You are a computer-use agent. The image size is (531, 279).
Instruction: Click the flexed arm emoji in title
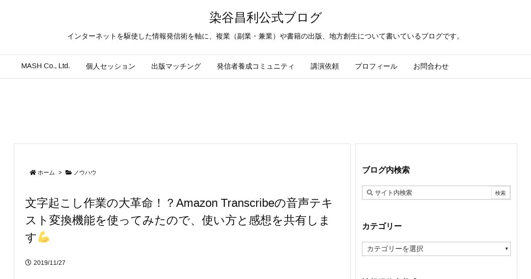43,237
